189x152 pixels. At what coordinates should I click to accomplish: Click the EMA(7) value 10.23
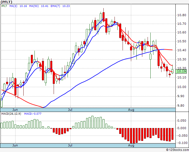66,6
